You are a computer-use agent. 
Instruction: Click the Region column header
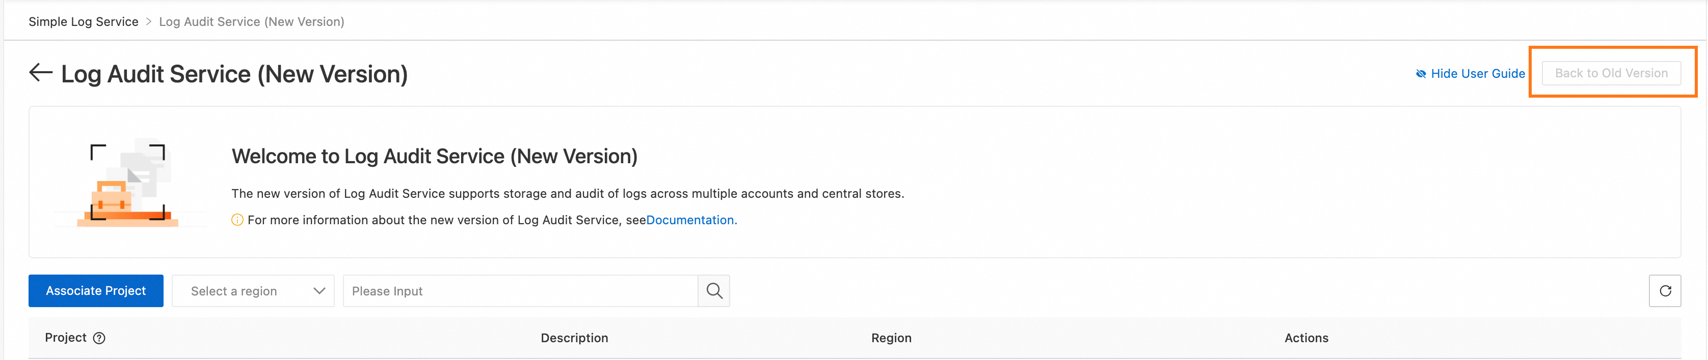[891, 338]
